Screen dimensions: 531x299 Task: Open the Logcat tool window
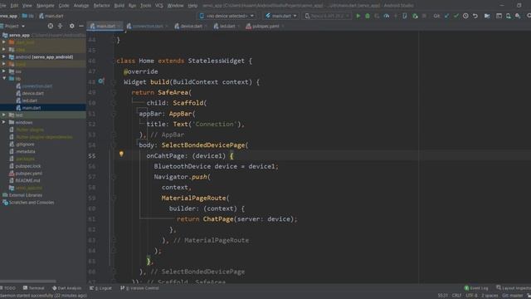click(x=101, y=288)
